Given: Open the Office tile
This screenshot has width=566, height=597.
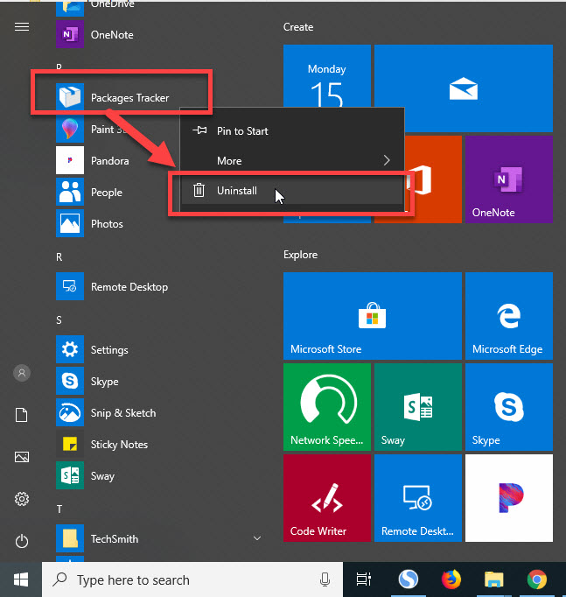Looking at the screenshot, I should [x=433, y=179].
